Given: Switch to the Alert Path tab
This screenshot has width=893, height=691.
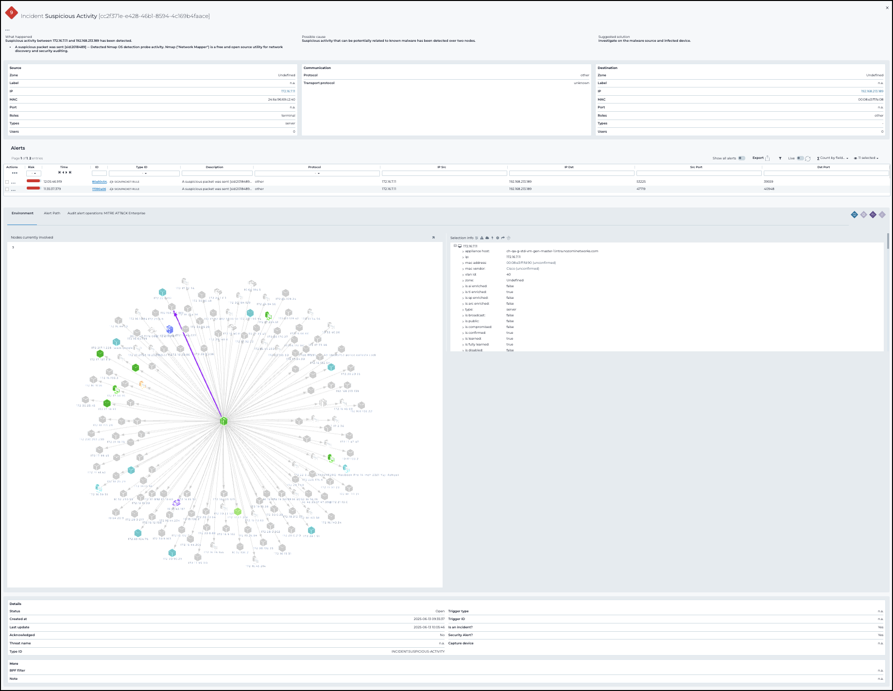Looking at the screenshot, I should pos(52,213).
